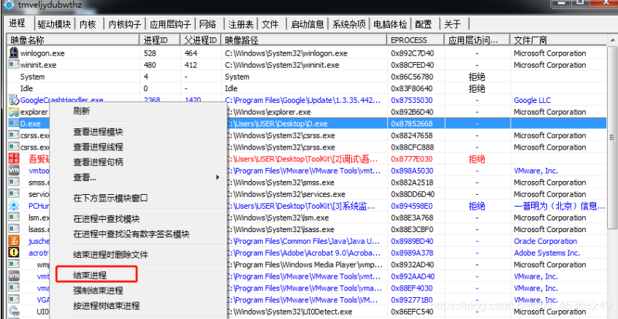Open the 关于 tab

coord(453,24)
